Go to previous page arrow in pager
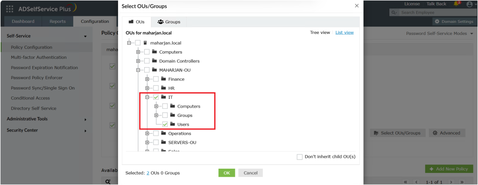 [417, 182]
